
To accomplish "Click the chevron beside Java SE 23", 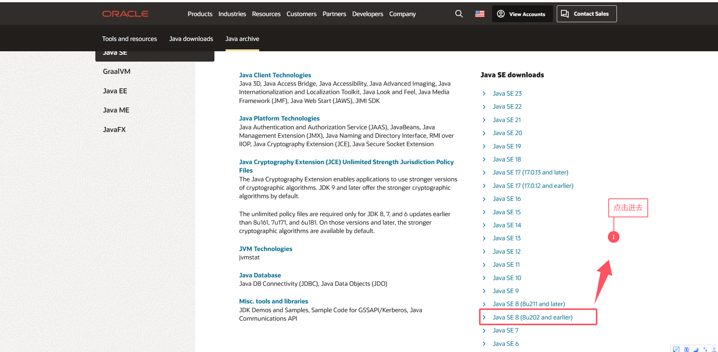I will point(484,94).
